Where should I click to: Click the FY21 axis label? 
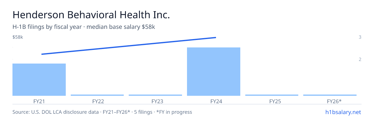pos(39,101)
